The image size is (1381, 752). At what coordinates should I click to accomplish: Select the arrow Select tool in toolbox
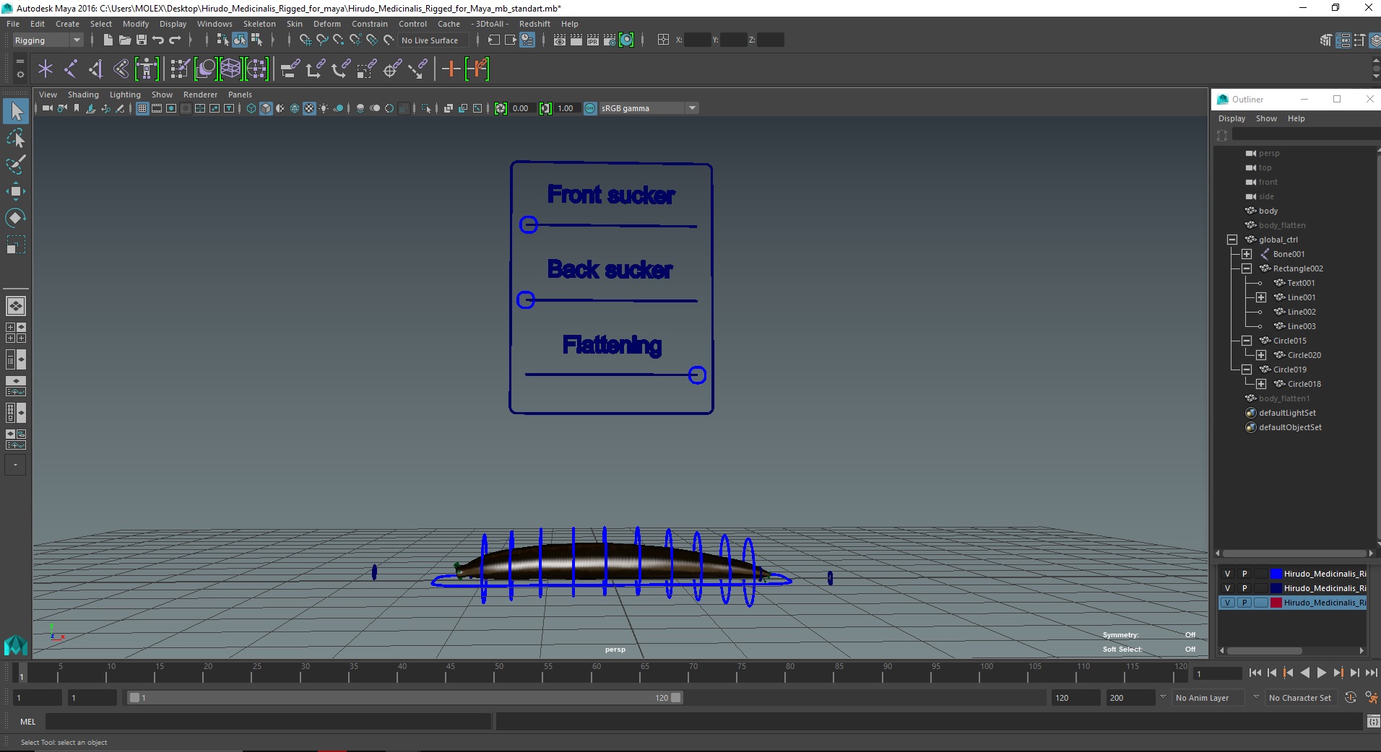(16, 111)
